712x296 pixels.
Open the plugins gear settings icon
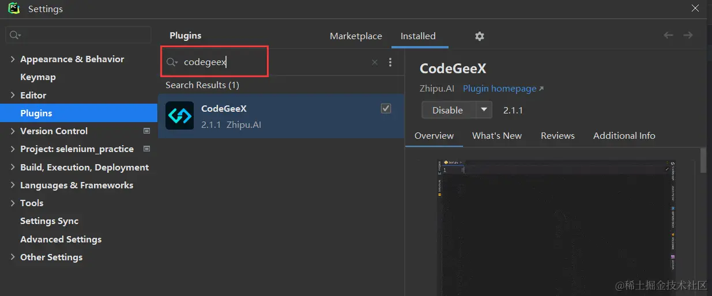[x=480, y=36]
